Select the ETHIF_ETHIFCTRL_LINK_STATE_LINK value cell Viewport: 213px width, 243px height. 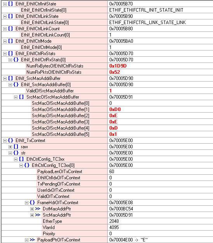click(x=160, y=23)
